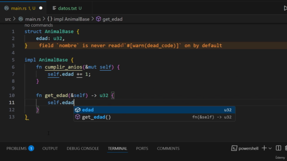Click the get_edad function name on line 10
The height and width of the screenshot is (161, 287).
pos(57,95)
